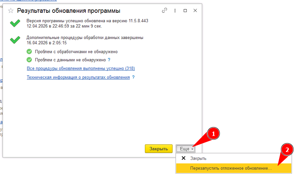Open the three-dot options menu in title bar
Image resolution: width=296 pixels, height=180 pixels.
click(175, 11)
